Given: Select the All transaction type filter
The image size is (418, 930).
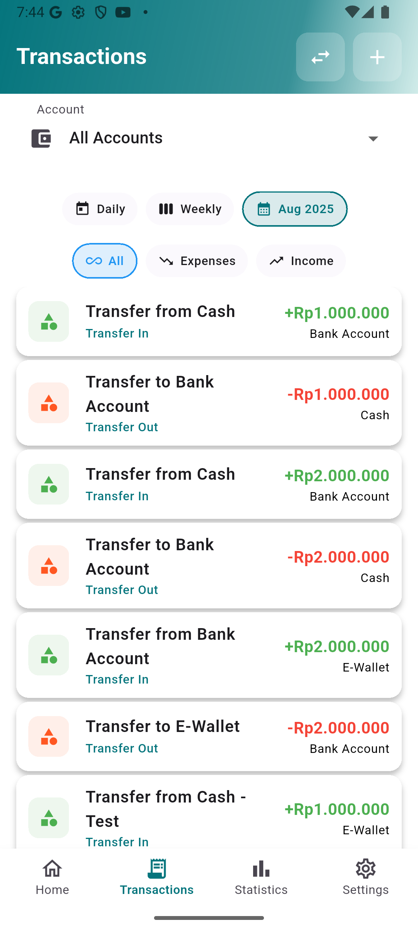Looking at the screenshot, I should tap(105, 261).
